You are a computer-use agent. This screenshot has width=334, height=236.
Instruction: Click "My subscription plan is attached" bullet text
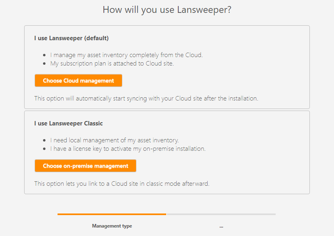[112, 64]
